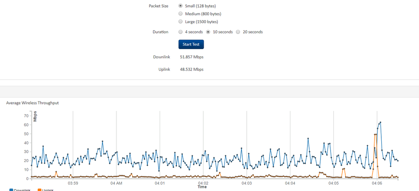Click the 70 tick on the y-axis

pos(26,115)
